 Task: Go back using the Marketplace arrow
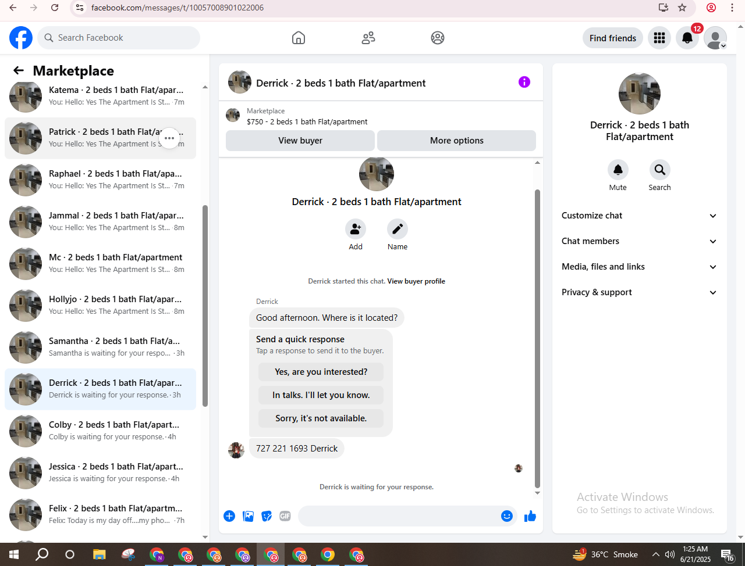coord(19,70)
